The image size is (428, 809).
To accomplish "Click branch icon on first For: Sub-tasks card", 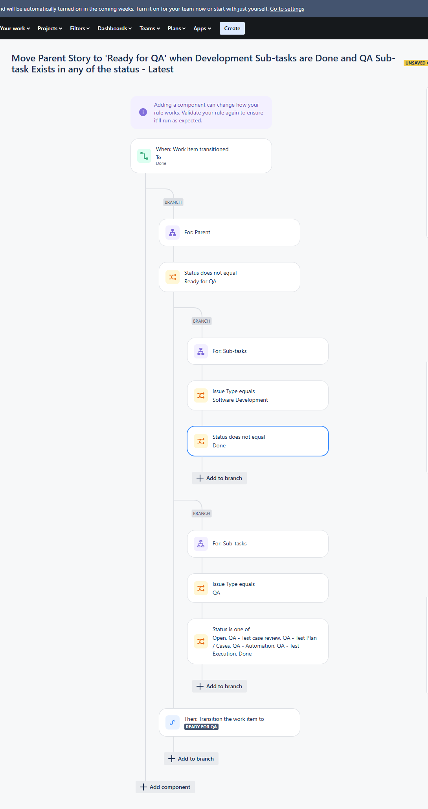I will 200,351.
